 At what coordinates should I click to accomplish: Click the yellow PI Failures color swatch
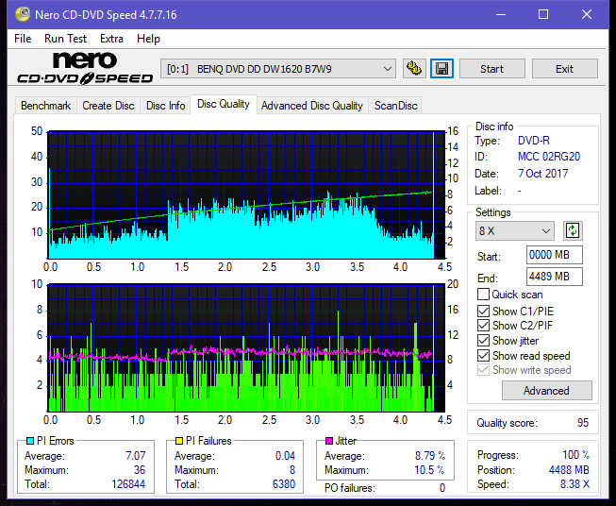[x=179, y=441]
